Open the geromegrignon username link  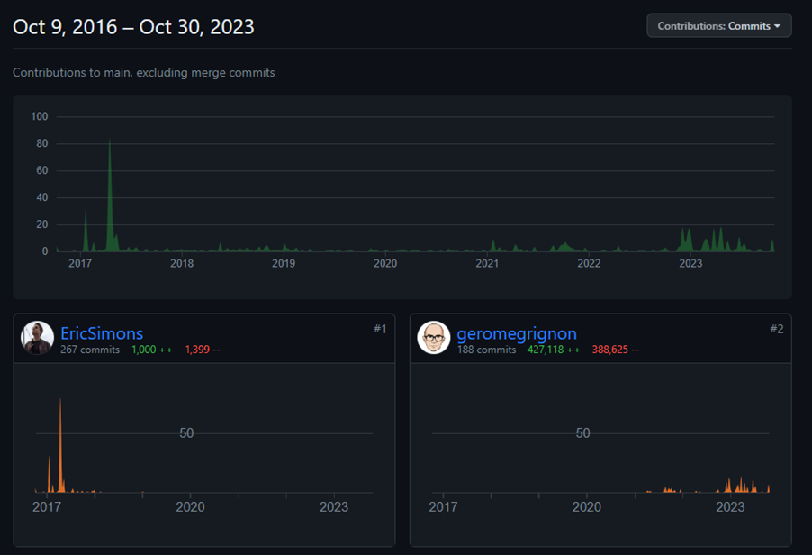[x=517, y=333]
